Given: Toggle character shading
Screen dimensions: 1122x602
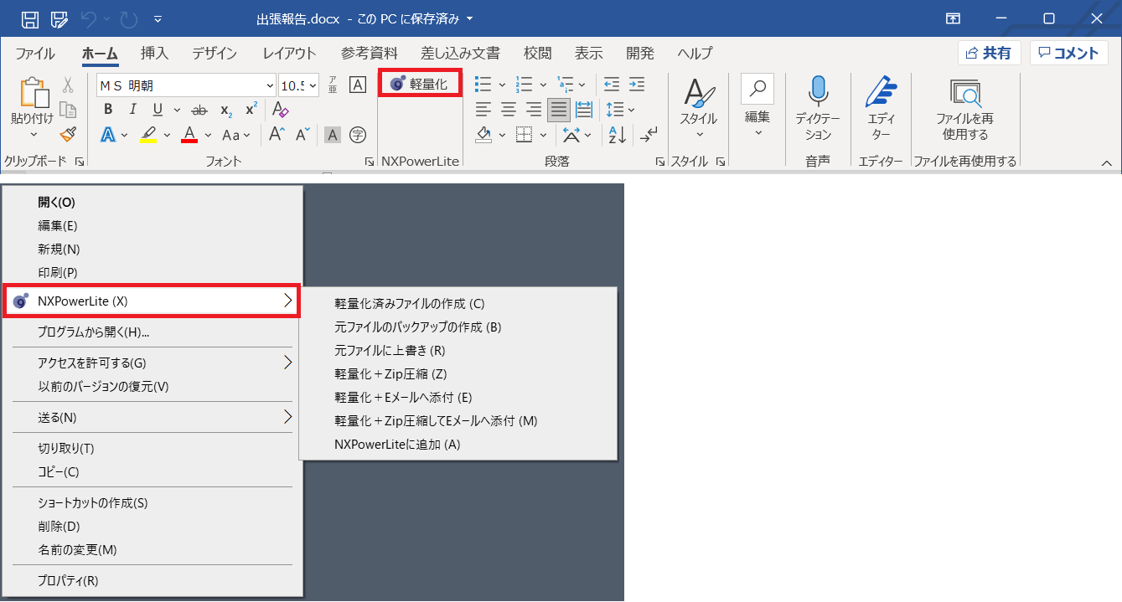Looking at the screenshot, I should 333,135.
